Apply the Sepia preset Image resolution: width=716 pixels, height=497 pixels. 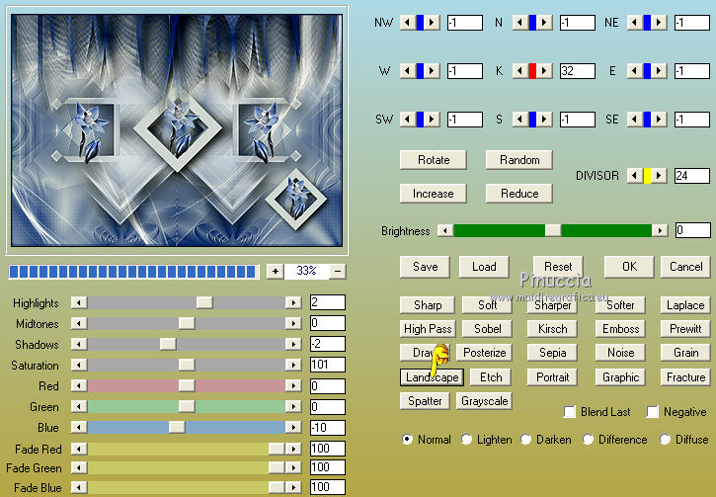552,352
